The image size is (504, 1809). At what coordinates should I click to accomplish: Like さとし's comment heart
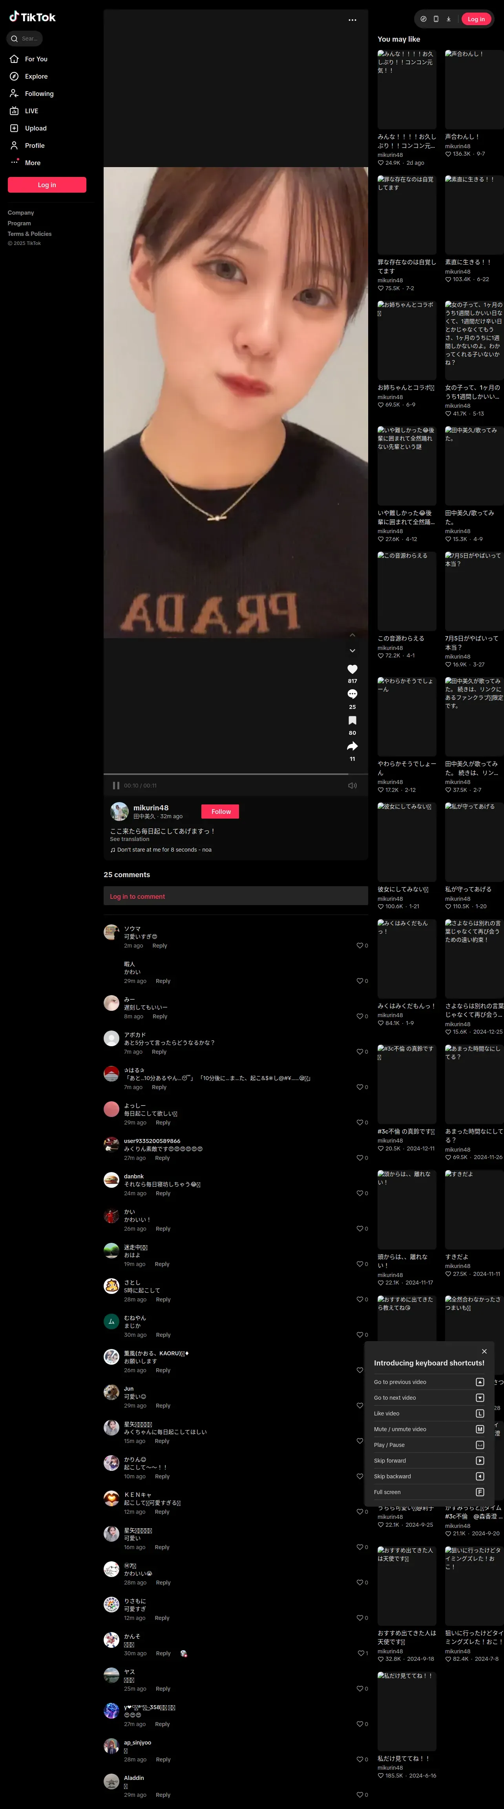360,1299
